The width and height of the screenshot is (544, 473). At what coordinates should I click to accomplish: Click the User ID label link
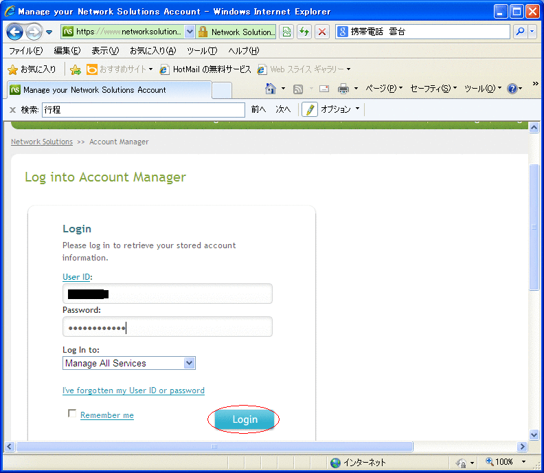[76, 277]
